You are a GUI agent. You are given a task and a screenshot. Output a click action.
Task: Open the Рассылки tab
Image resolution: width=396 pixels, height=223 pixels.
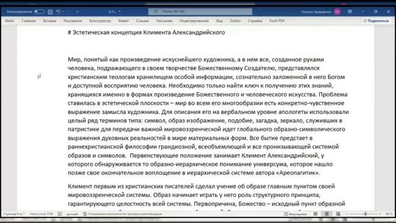(x=164, y=20)
